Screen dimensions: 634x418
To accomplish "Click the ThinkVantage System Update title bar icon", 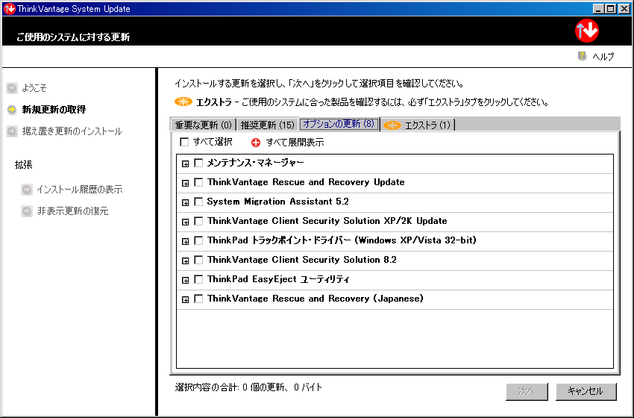I will 9,8.
